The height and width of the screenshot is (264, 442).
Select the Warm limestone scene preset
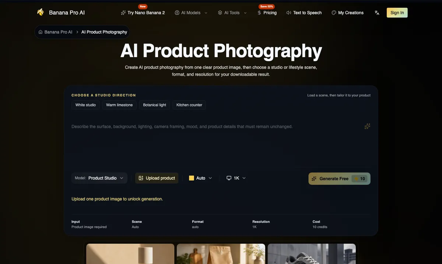[119, 105]
